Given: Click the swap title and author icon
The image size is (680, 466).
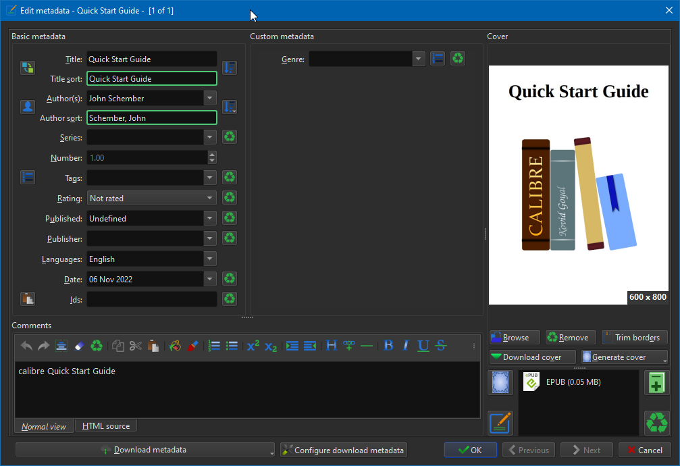Looking at the screenshot, I should [x=27, y=68].
